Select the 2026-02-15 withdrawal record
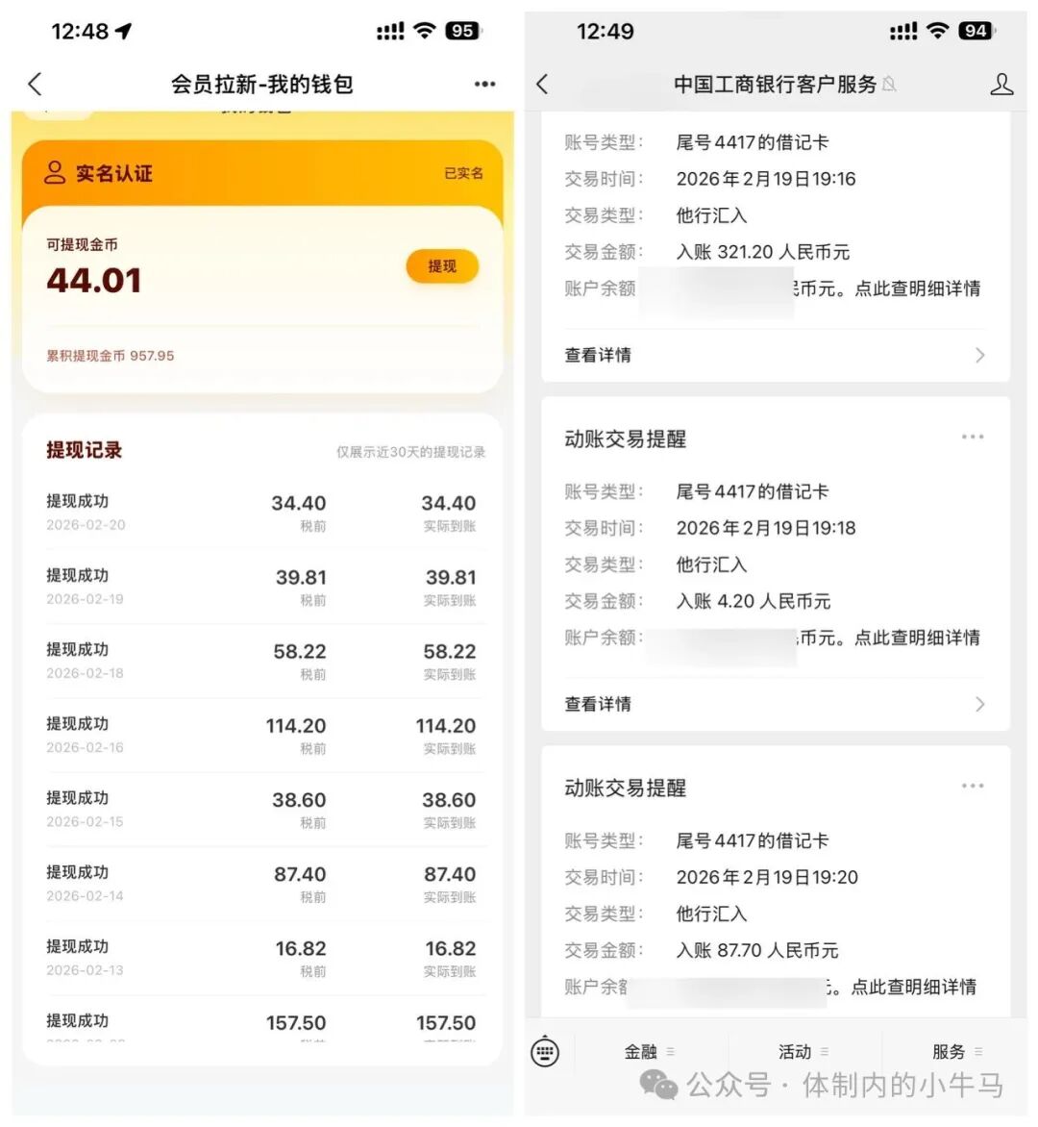 [262, 810]
